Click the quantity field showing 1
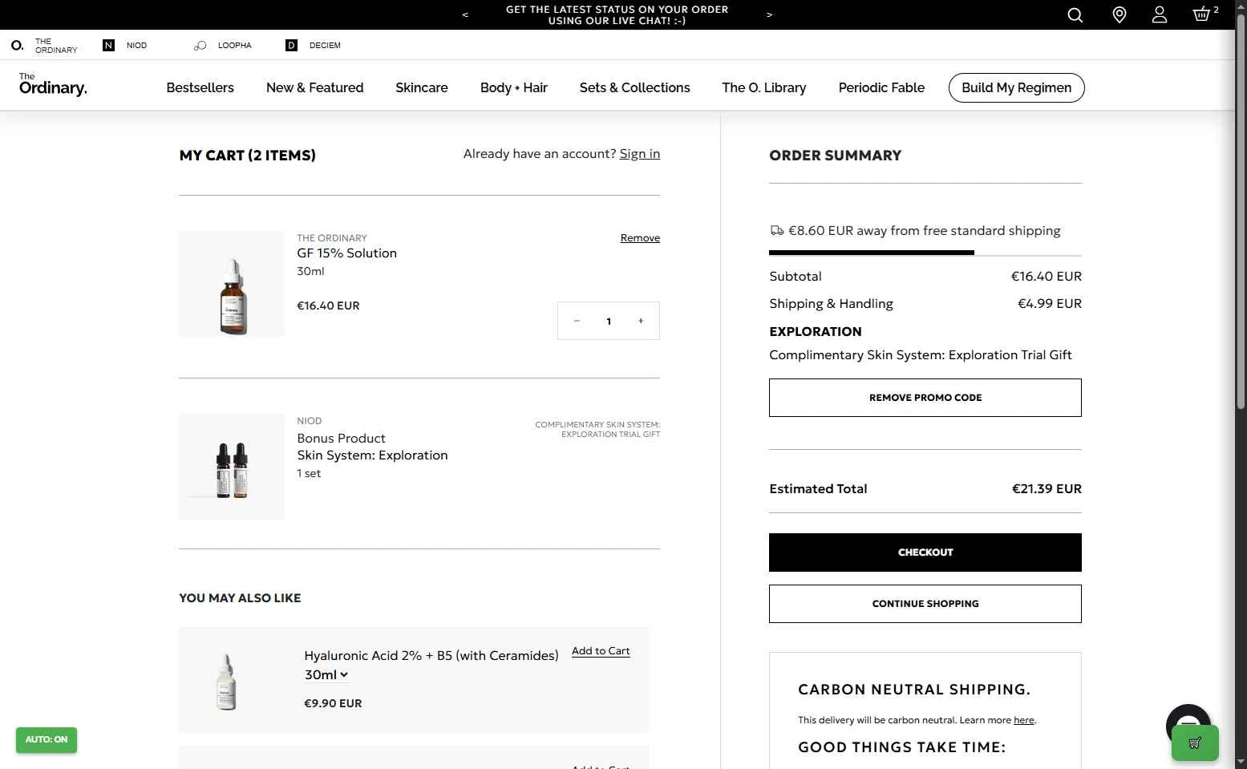 pos(609,321)
